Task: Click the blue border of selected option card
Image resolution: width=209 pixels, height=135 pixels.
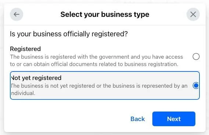Action: pyautogui.click(x=105, y=72)
